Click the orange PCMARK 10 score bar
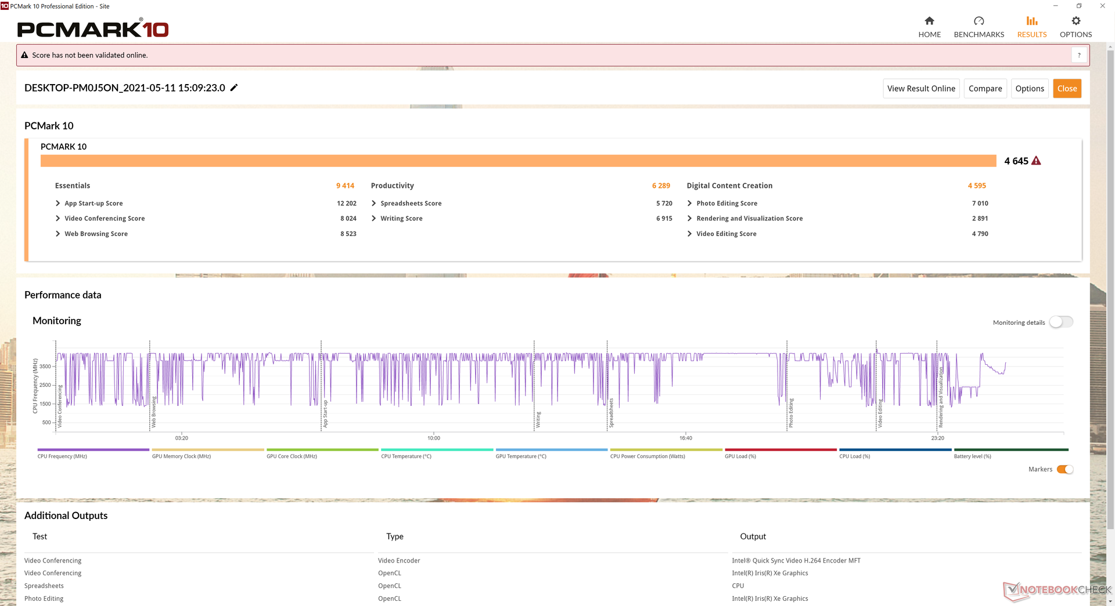The height and width of the screenshot is (606, 1115). (x=518, y=161)
